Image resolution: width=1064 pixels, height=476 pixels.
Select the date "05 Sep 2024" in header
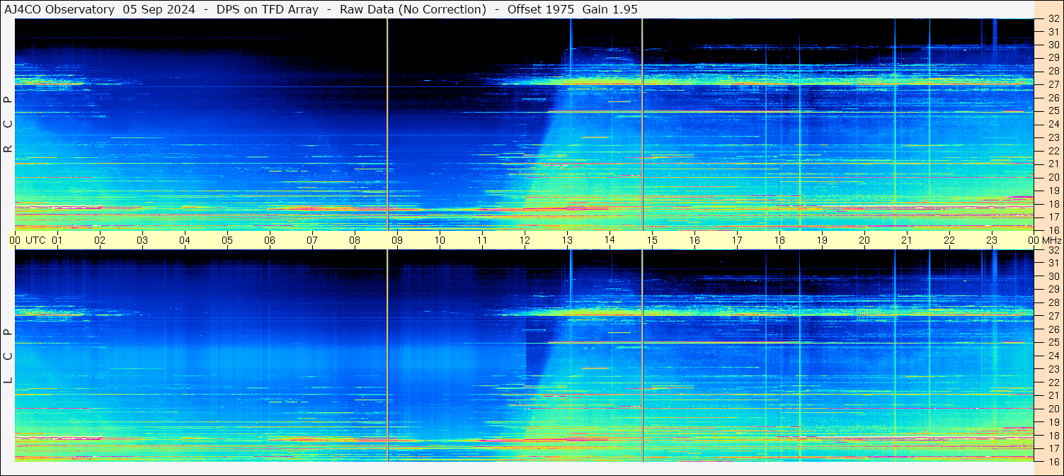[159, 9]
